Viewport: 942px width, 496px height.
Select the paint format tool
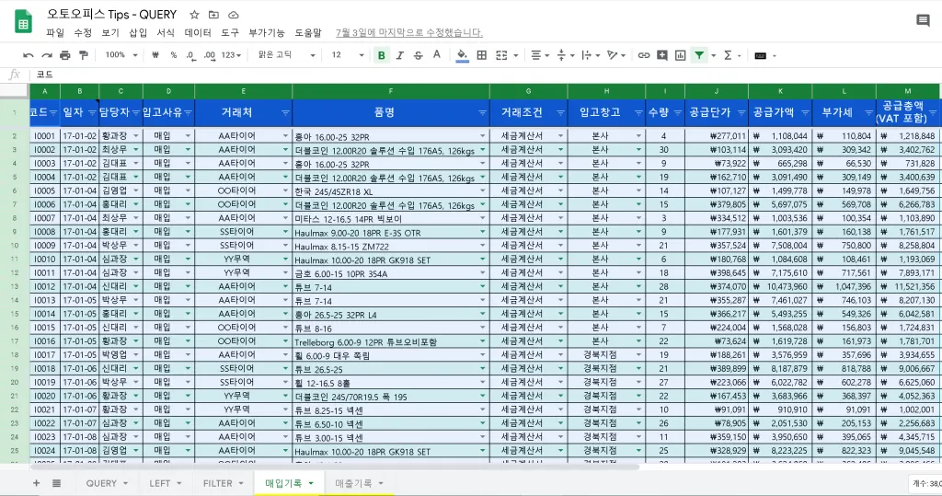(x=84, y=55)
